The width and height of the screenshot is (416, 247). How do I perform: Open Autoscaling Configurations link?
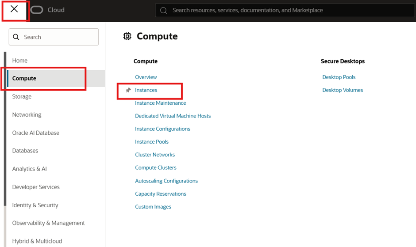(x=166, y=181)
